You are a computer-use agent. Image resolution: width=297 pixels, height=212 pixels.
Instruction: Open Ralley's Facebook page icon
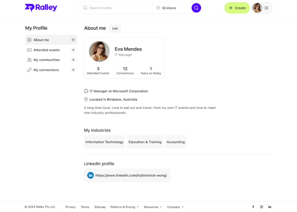pyautogui.click(x=253, y=207)
